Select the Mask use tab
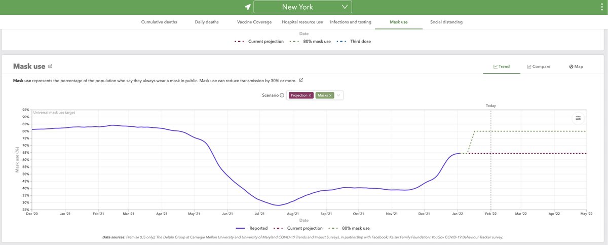This screenshot has width=608, height=245. (x=399, y=22)
